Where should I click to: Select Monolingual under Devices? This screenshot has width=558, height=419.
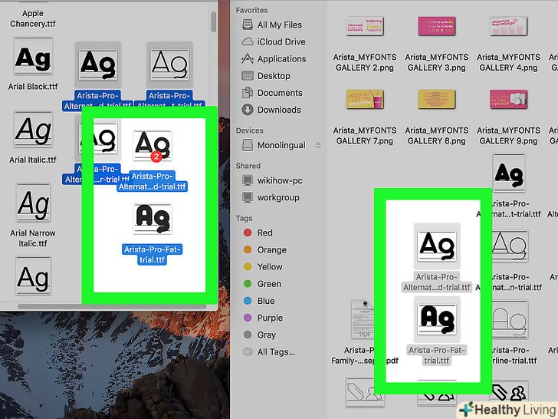tap(274, 145)
